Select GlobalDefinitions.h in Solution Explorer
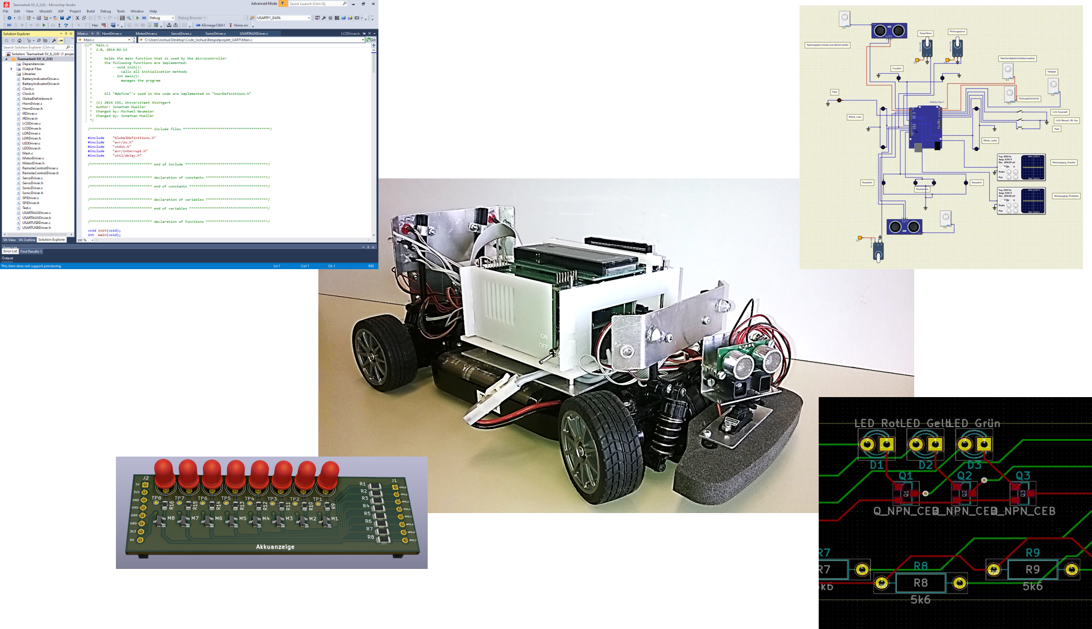1092x629 pixels. [x=37, y=99]
